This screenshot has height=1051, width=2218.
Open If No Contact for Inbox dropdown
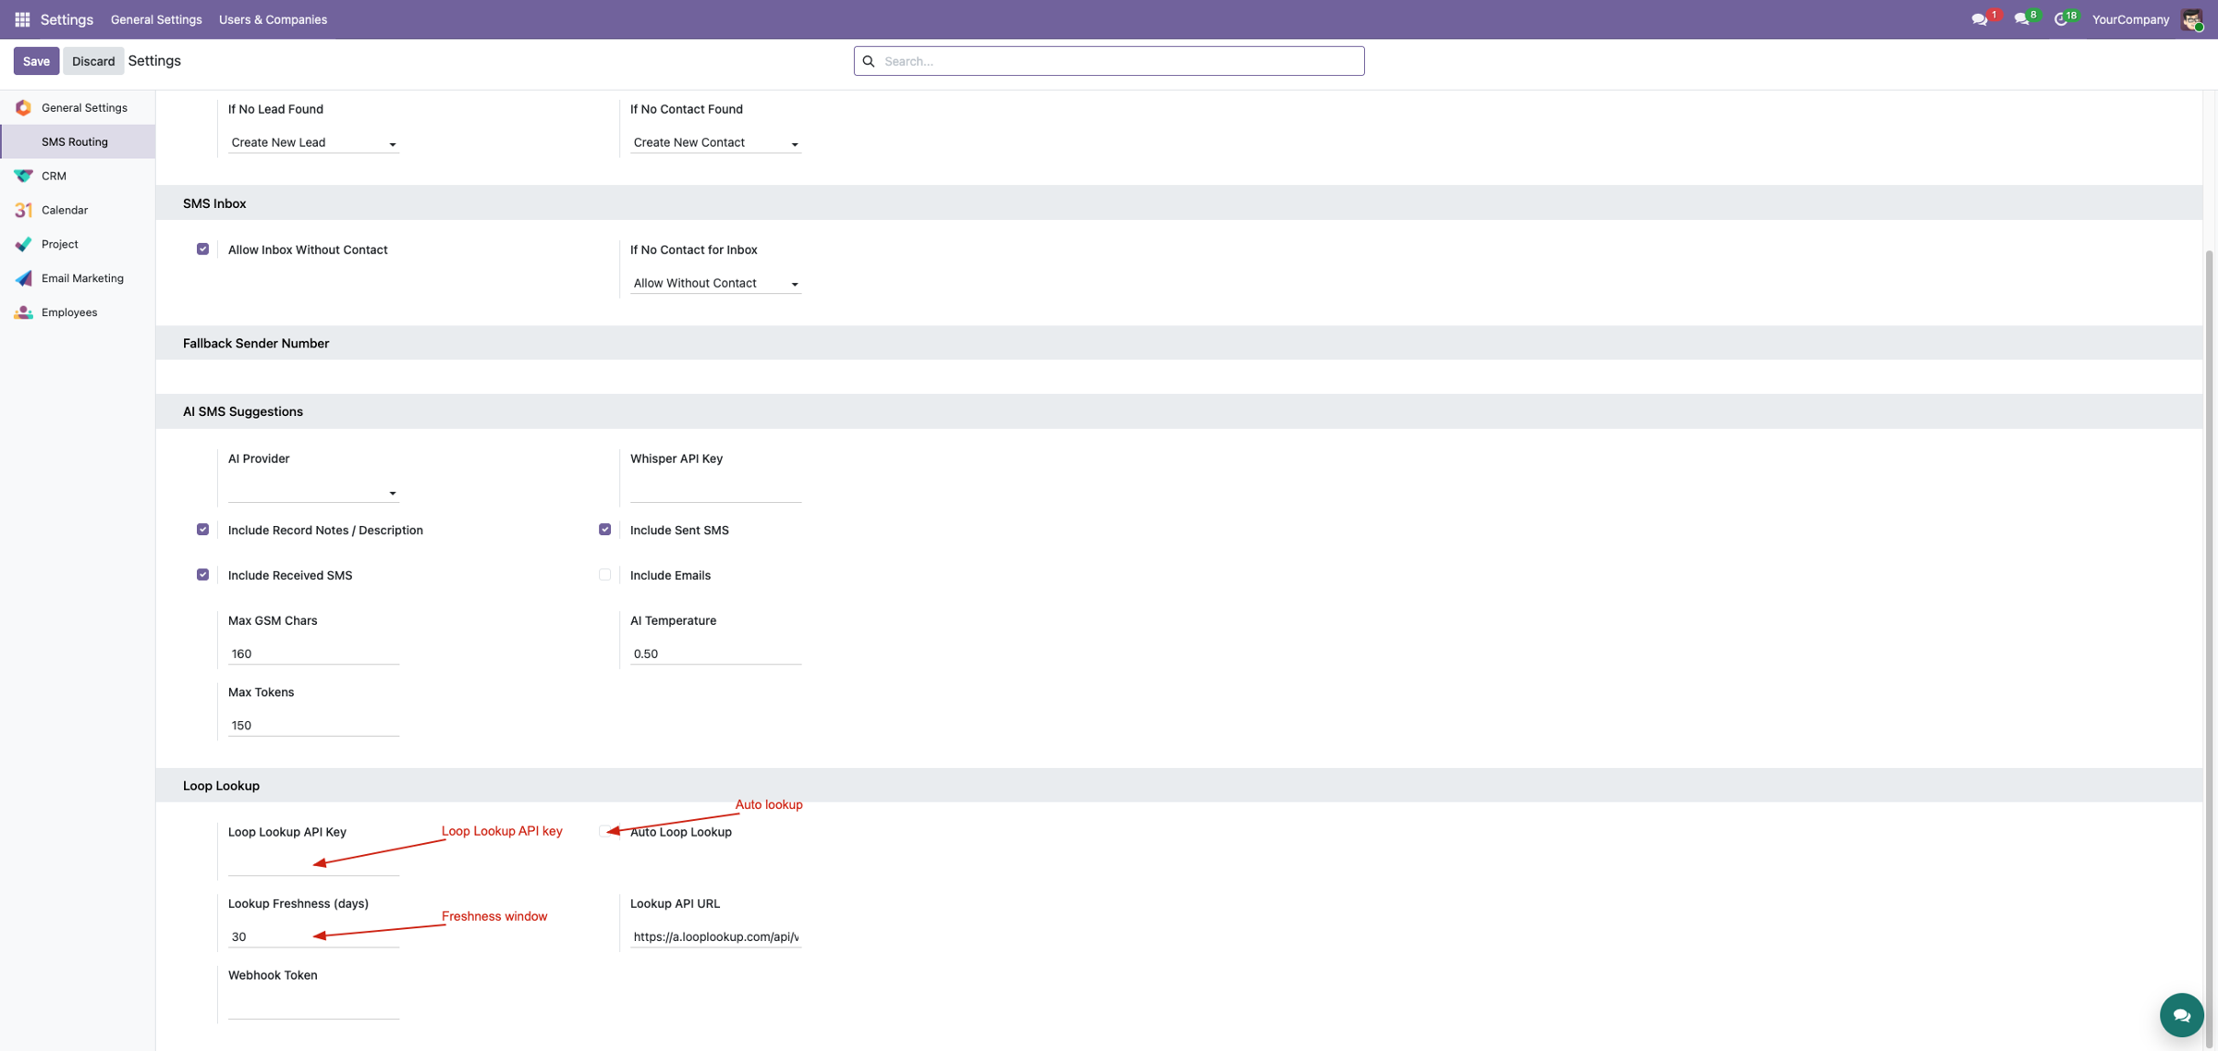[715, 283]
